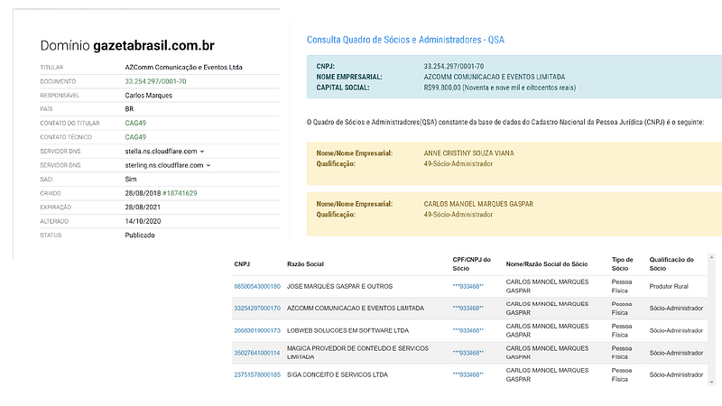The width and height of the screenshot is (722, 406).
Task: Open partner CPF link in SIGA CONCEITO row
Action: 467,374
